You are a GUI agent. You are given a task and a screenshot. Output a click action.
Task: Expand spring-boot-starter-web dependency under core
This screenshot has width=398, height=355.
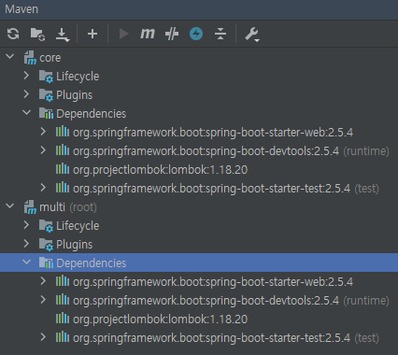(x=43, y=132)
